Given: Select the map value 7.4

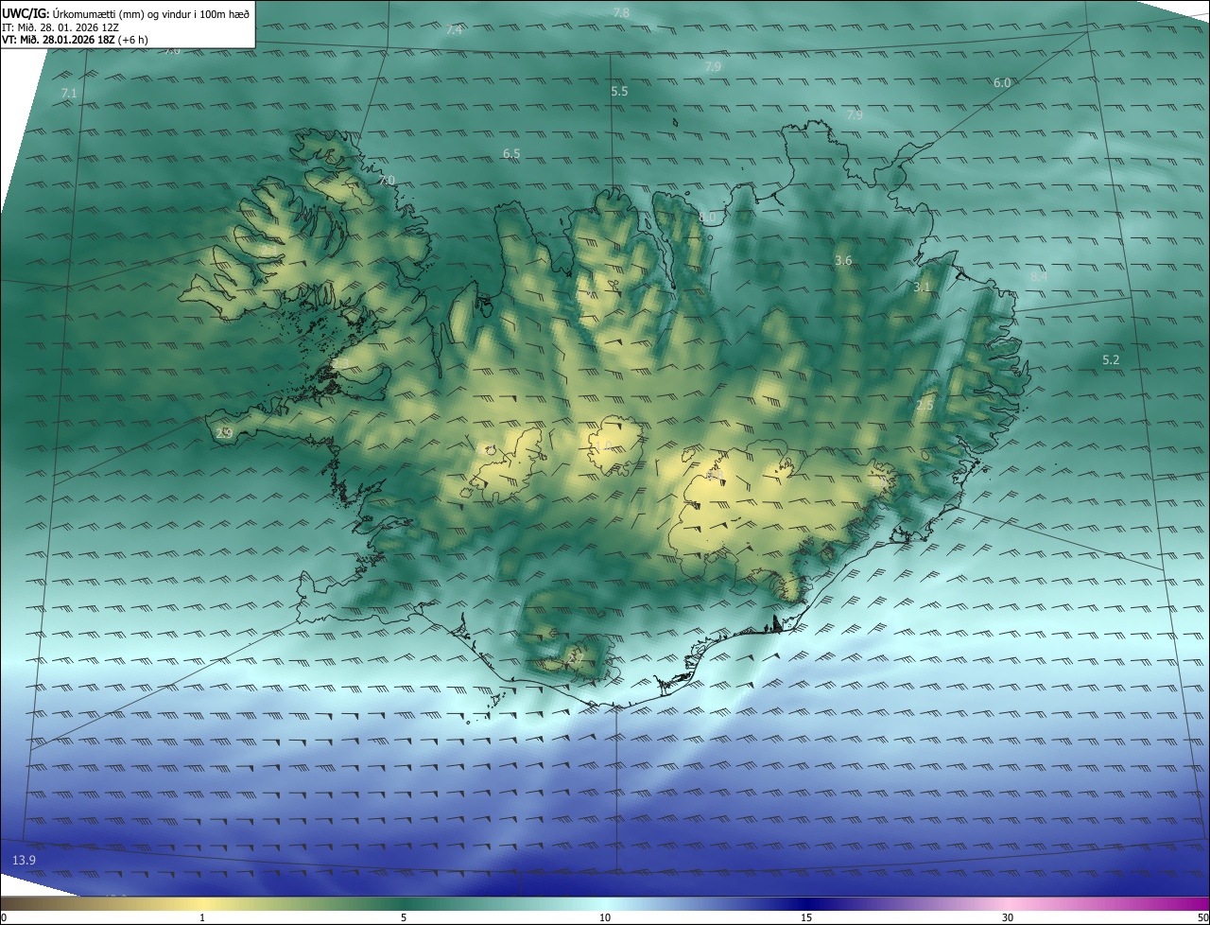Looking at the screenshot, I should coord(454,29).
